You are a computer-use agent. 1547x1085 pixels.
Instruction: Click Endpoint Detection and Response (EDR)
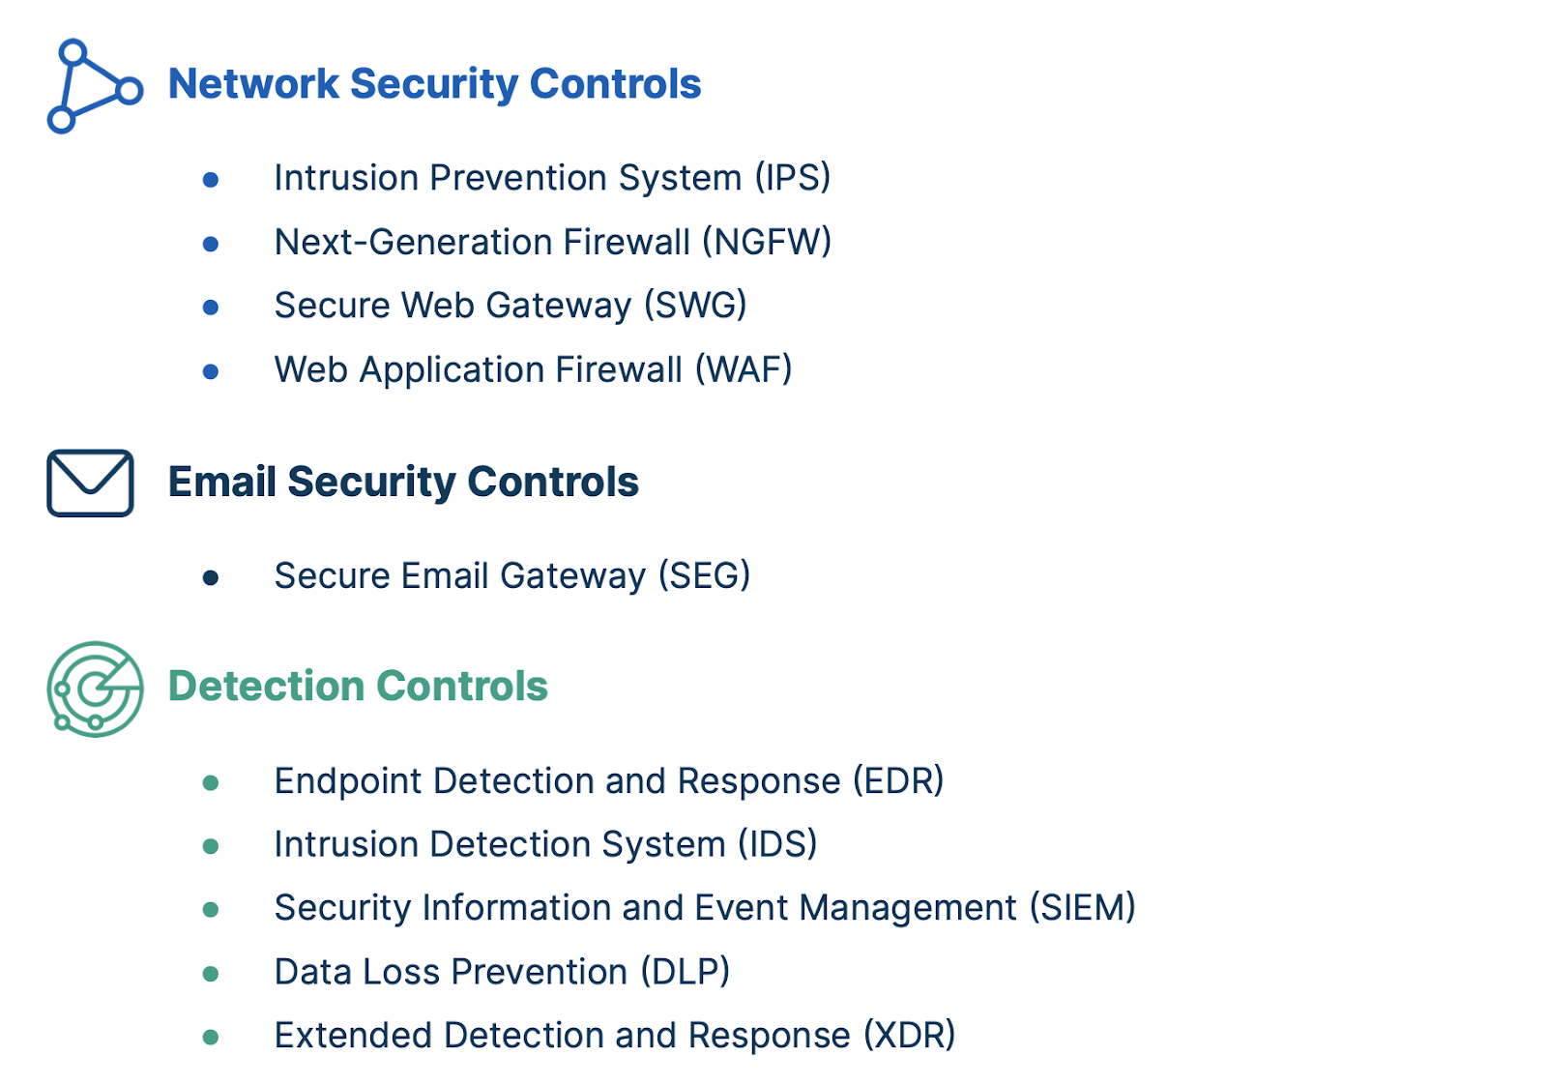(x=609, y=781)
